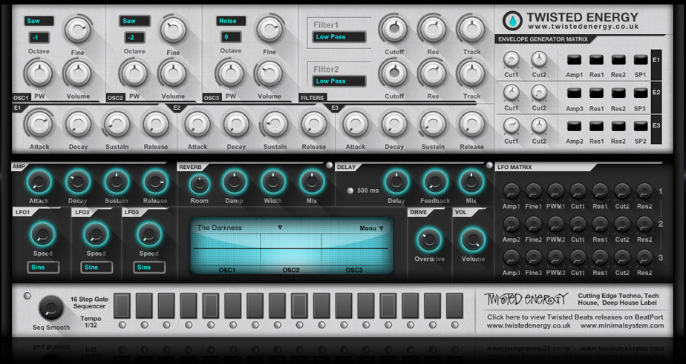
Task: Open OSC1 waveform selector showing Saw
Action: [39, 21]
